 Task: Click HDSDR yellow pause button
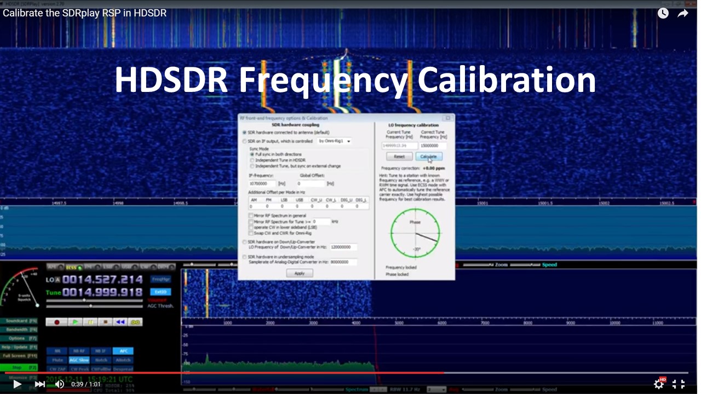[91, 322]
